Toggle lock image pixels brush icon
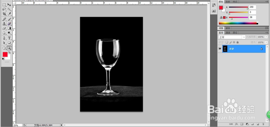The image size is (270, 127). click(230, 42)
